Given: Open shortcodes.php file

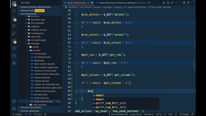Looking at the screenshot, I should tap(42, 98).
